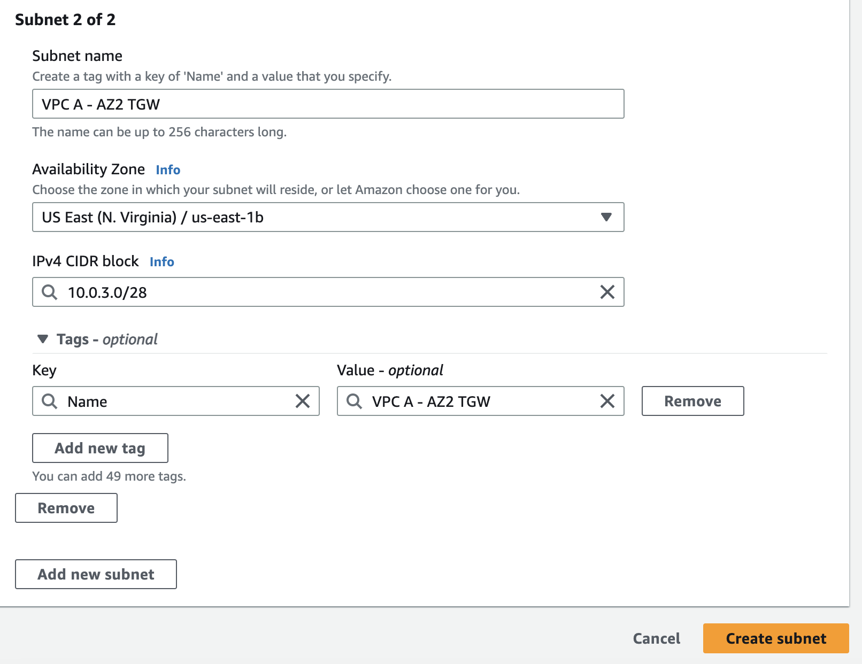Click Add new subnet button
Screen dimensions: 862x664
pyautogui.click(x=96, y=574)
